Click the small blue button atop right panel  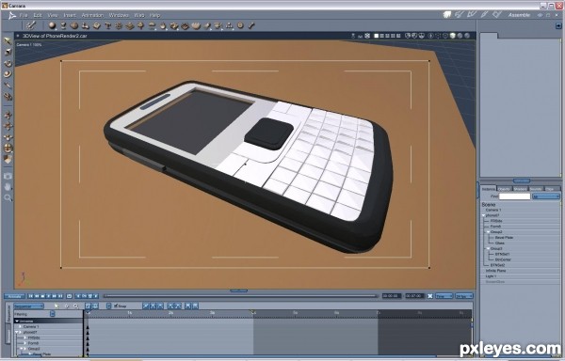(x=558, y=26)
